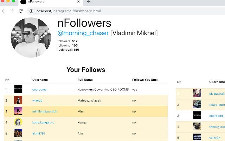Open a new browser tab
Screen dimensions: 225x141
89,2
